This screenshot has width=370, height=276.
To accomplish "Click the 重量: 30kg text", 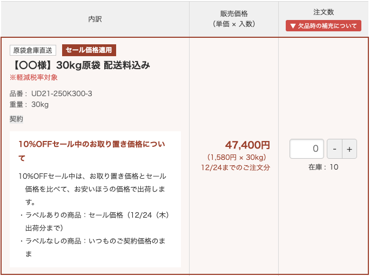I will (x=29, y=104).
